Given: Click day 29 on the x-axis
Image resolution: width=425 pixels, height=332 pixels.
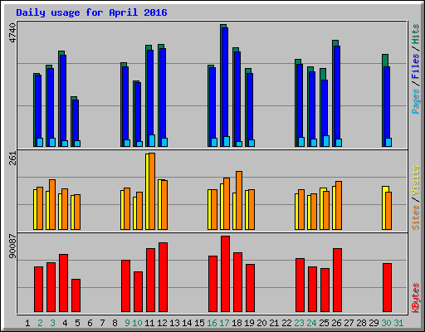Looking at the screenshot, I should coord(374,323).
